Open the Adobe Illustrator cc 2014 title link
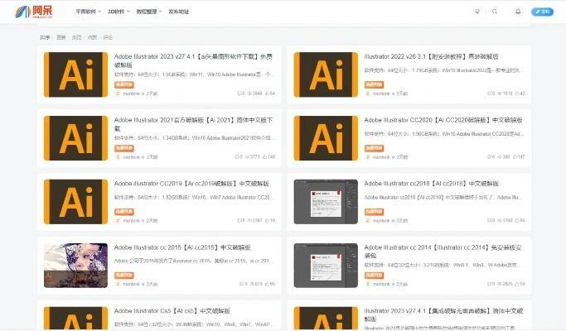The image size is (566, 331). tap(443, 252)
